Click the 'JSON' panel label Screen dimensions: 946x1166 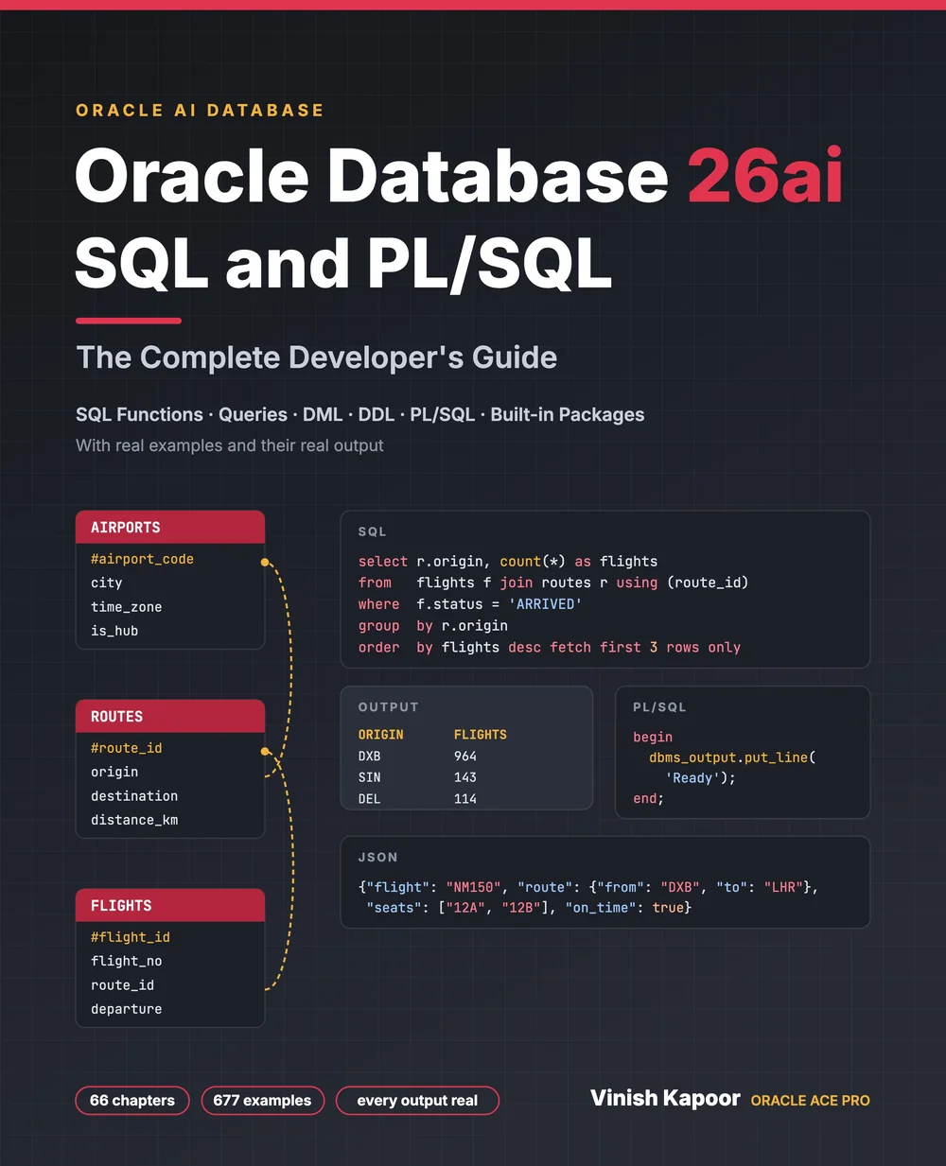pyautogui.click(x=378, y=857)
